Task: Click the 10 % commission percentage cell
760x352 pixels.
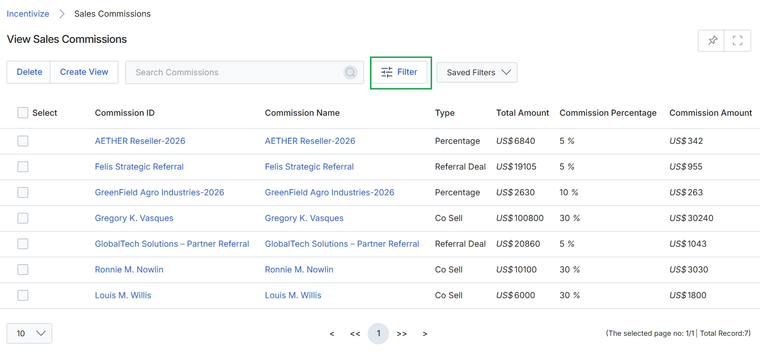Action: click(x=569, y=192)
